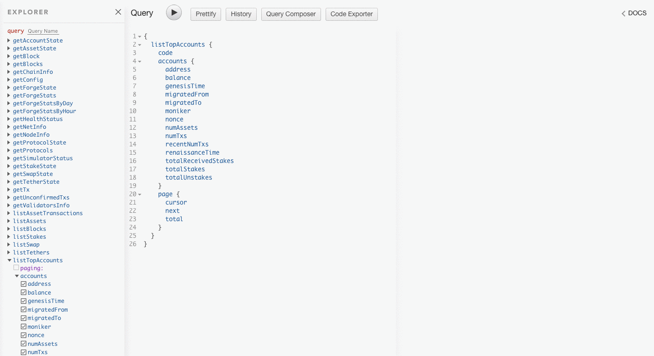Toggle the balance field checkbox
Screen dimensions: 654x356
click(x=24, y=293)
